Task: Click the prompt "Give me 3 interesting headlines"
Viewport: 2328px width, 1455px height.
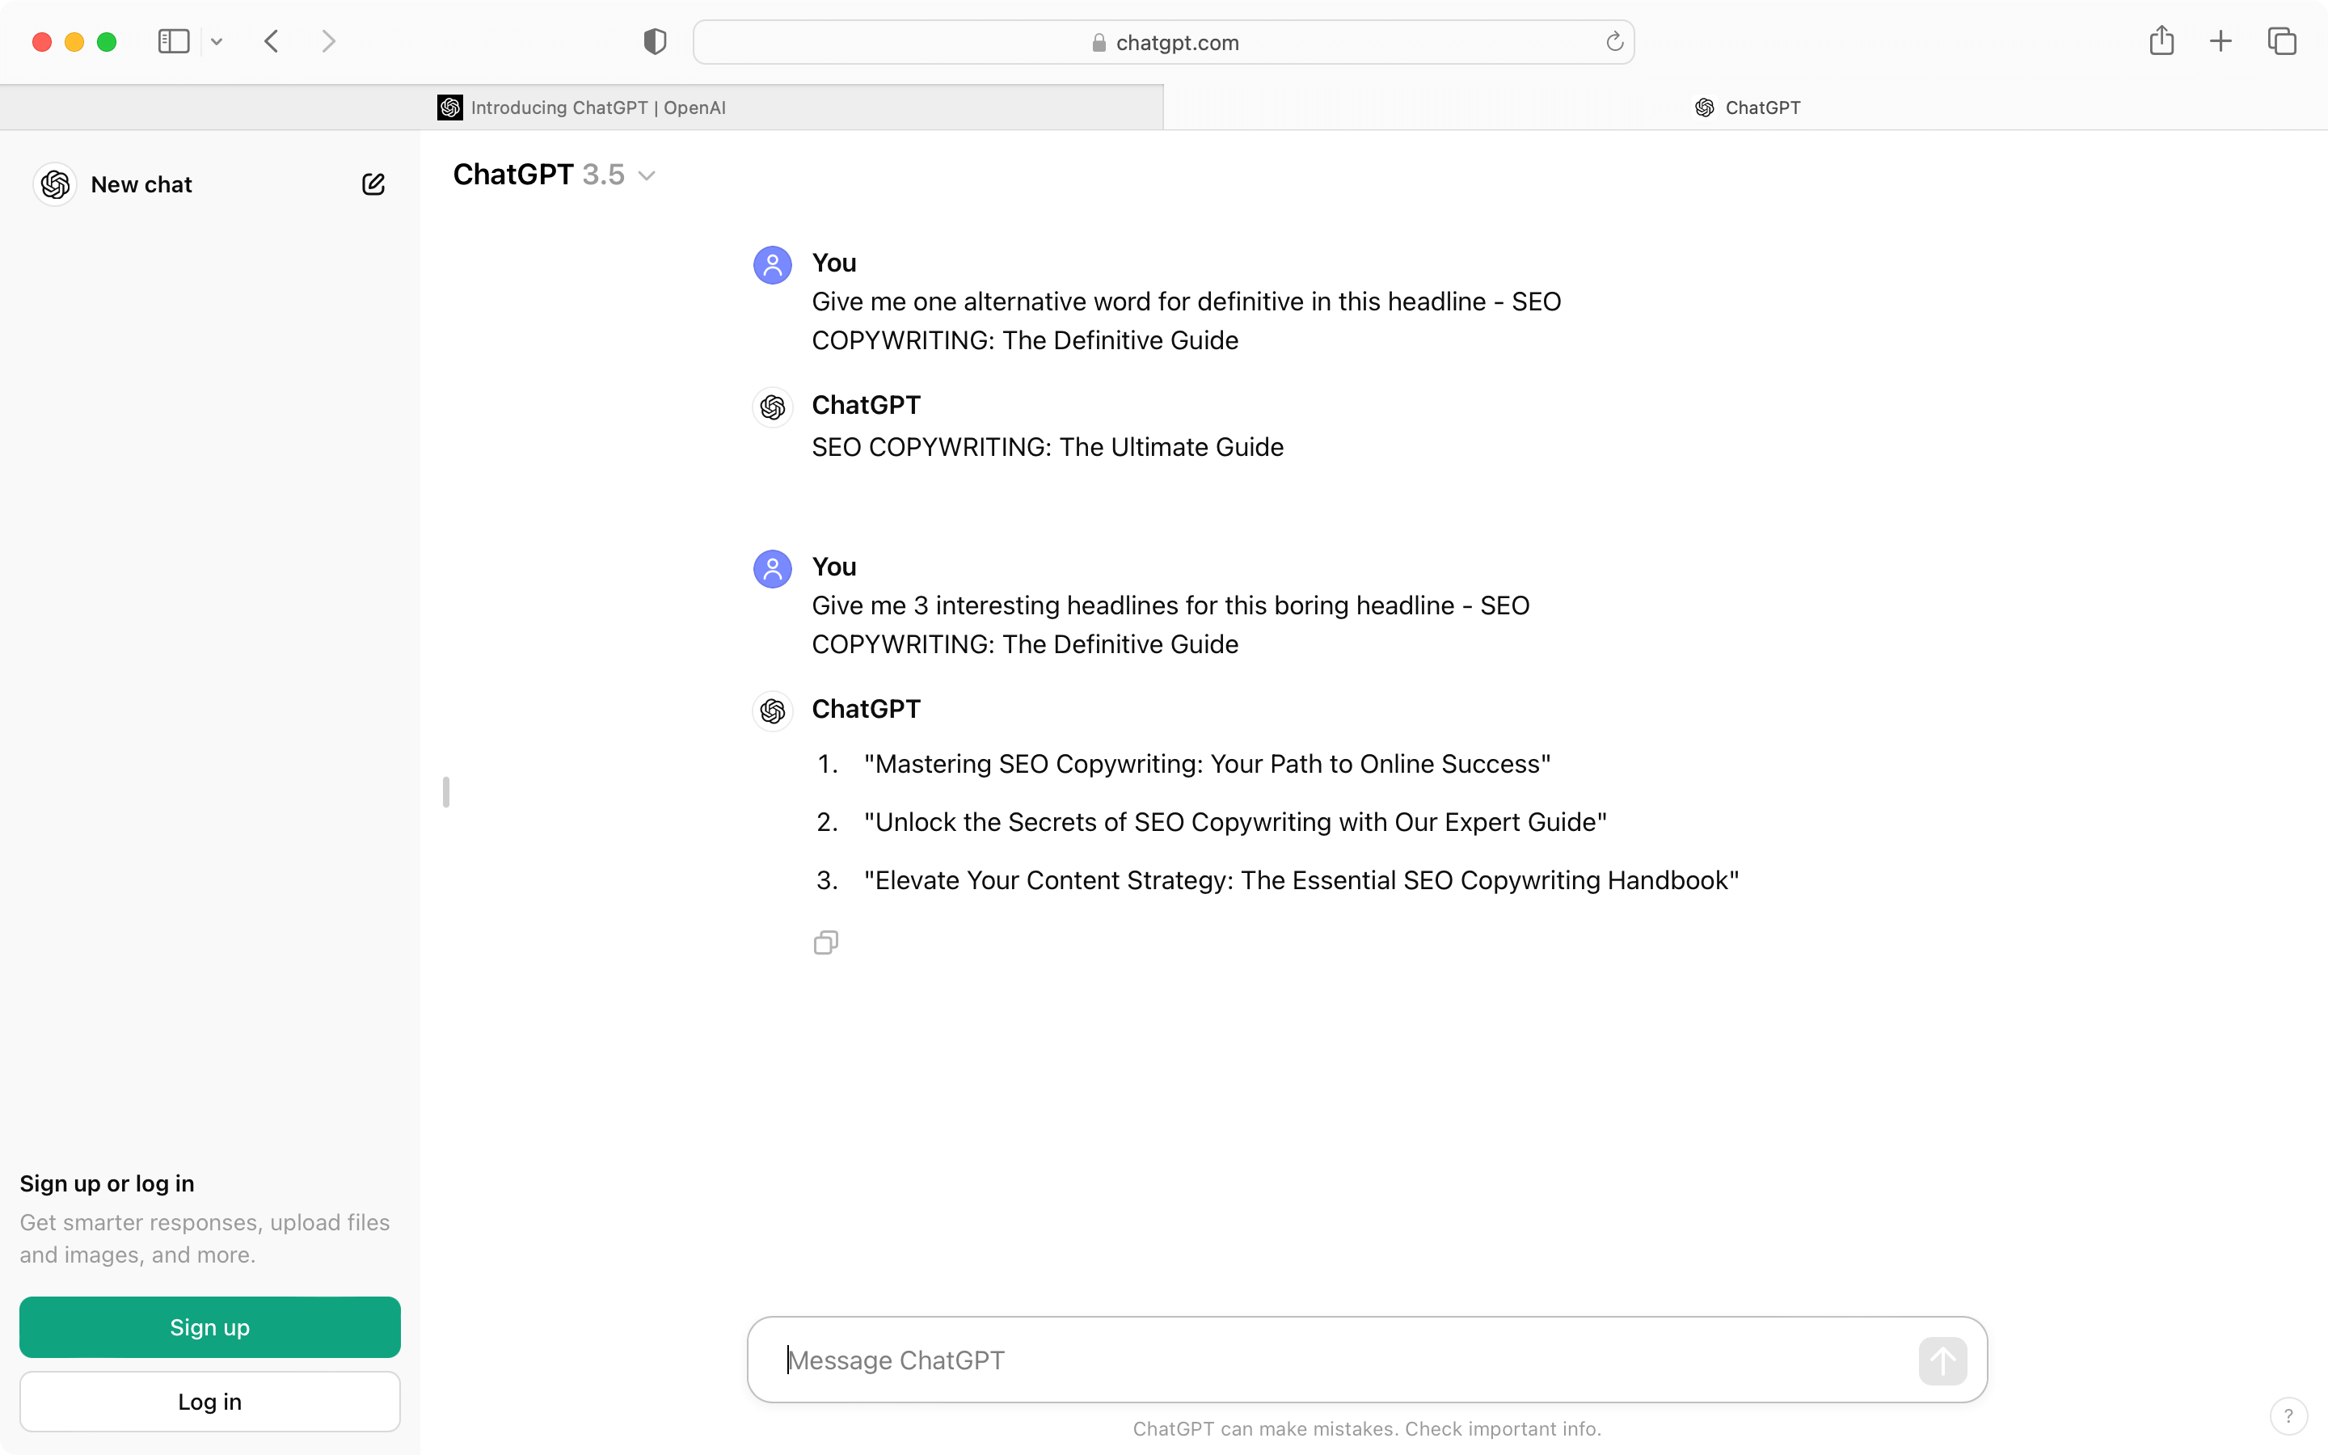Action: point(1170,626)
